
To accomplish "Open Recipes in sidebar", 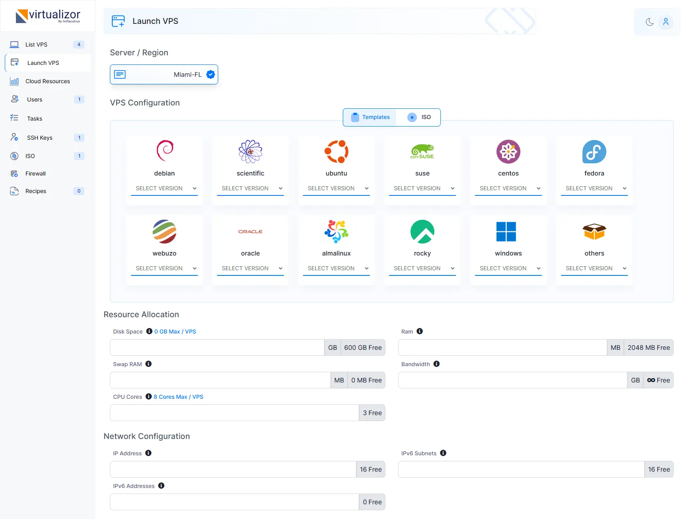I will coord(48,191).
